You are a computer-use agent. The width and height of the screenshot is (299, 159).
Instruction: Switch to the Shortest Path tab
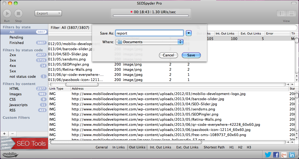click(214, 147)
